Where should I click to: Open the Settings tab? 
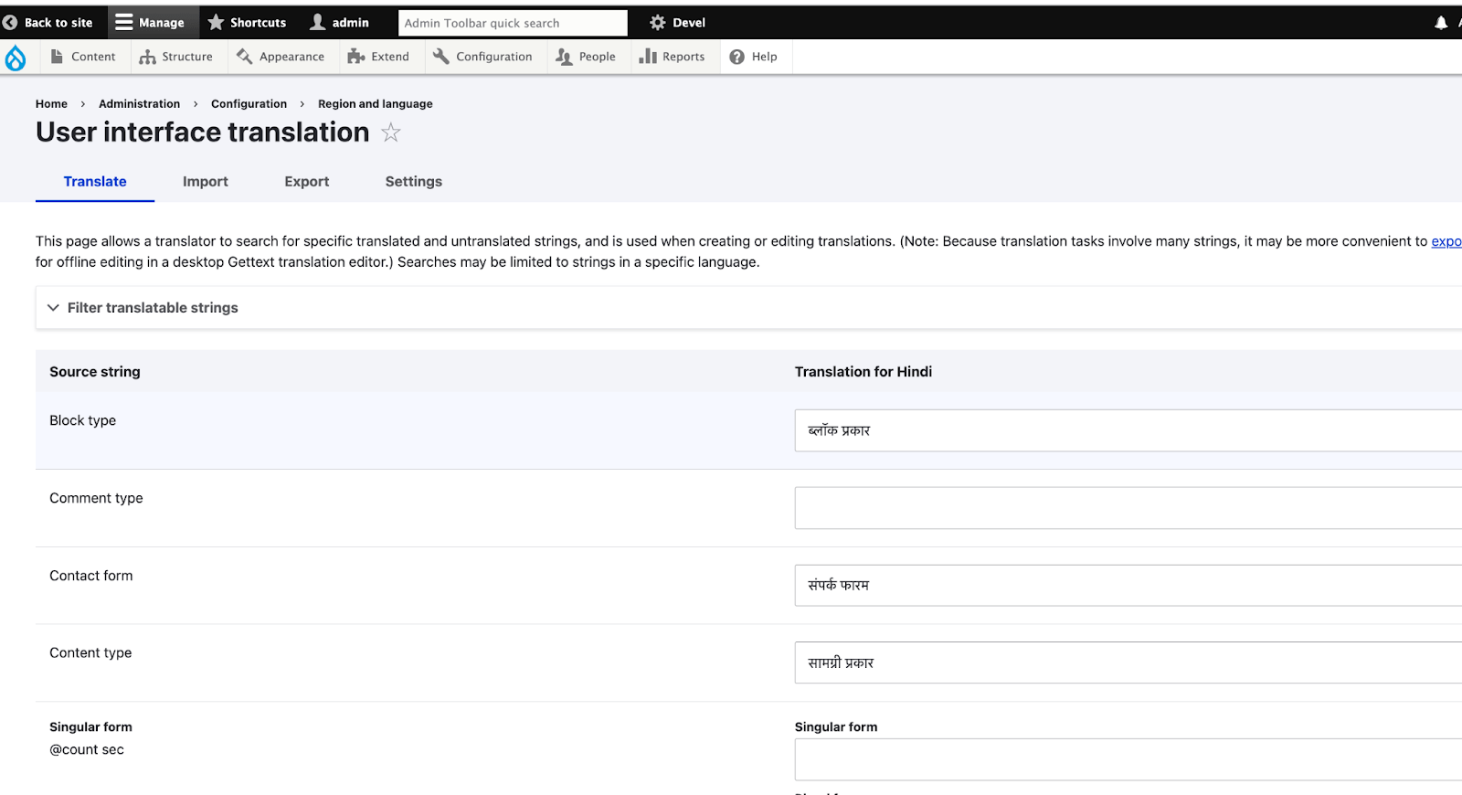point(414,182)
